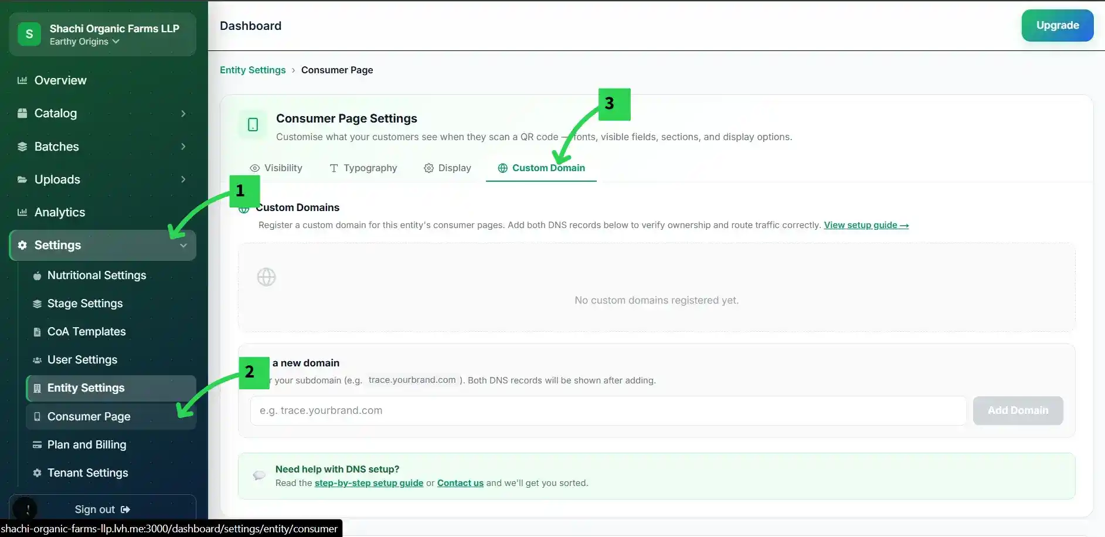Click the Settings gear icon in sidebar
This screenshot has height=537, width=1105.
tap(22, 245)
